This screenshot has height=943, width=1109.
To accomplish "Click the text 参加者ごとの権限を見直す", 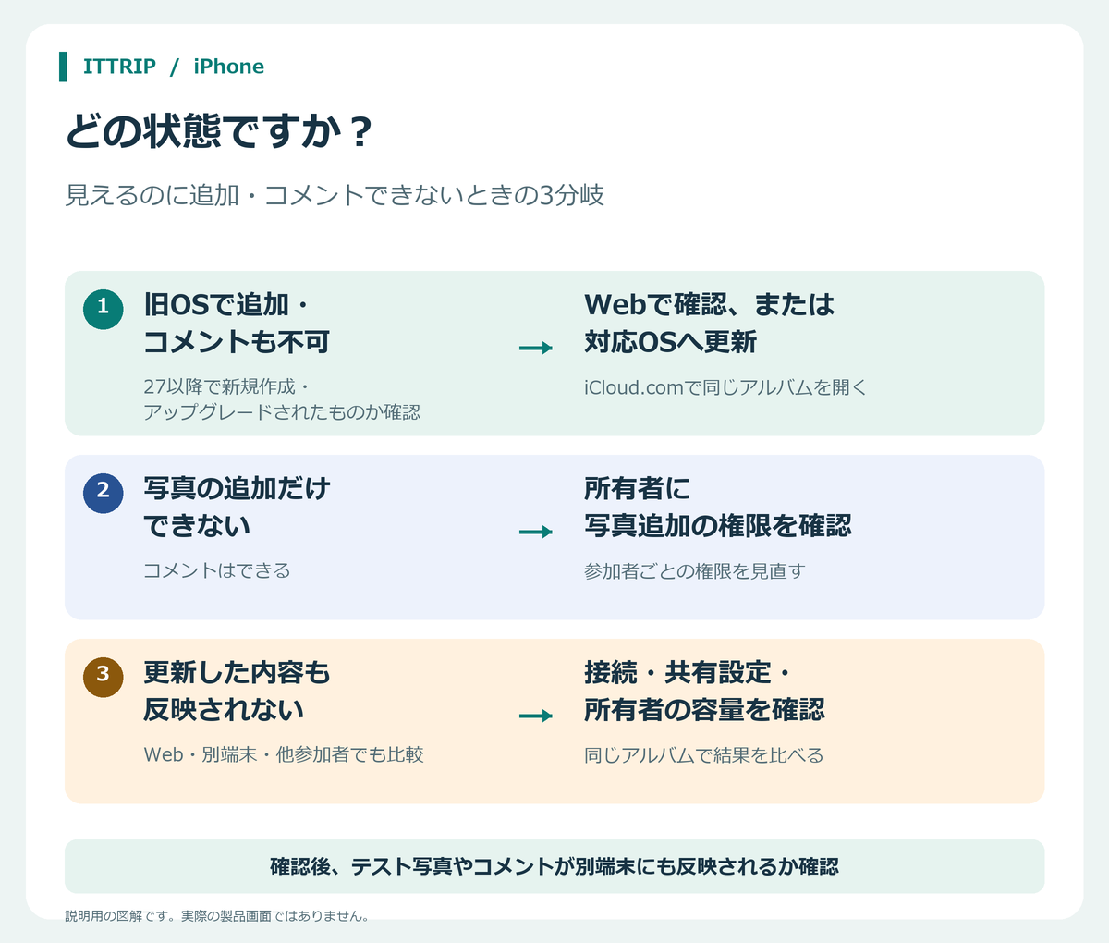I will pyautogui.click(x=695, y=571).
